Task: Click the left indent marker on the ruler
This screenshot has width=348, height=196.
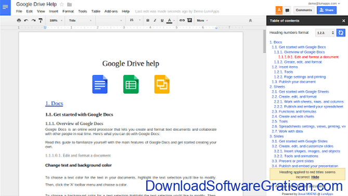Action: [45, 28]
